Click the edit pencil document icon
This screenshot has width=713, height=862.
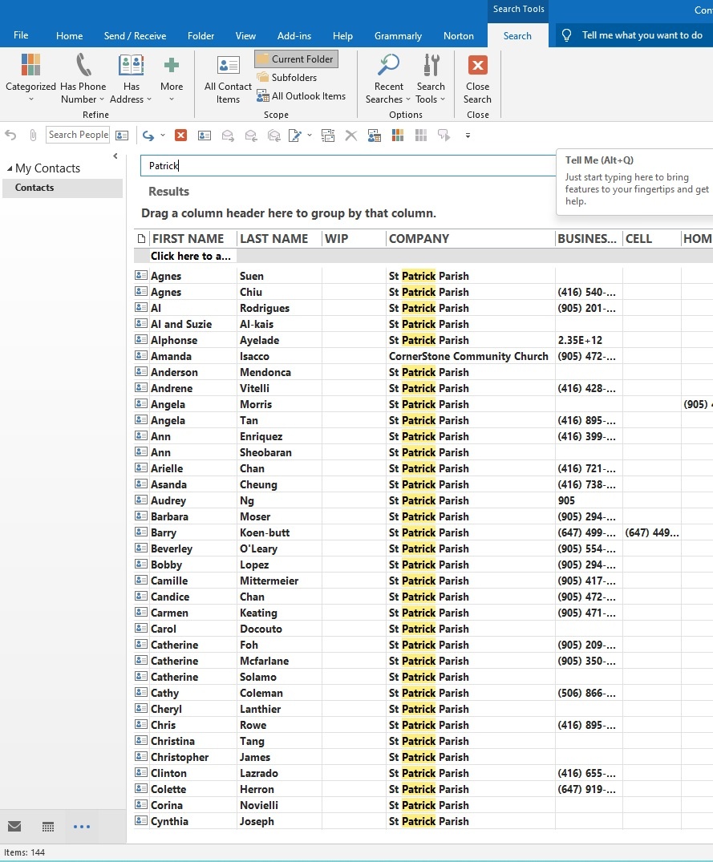295,136
